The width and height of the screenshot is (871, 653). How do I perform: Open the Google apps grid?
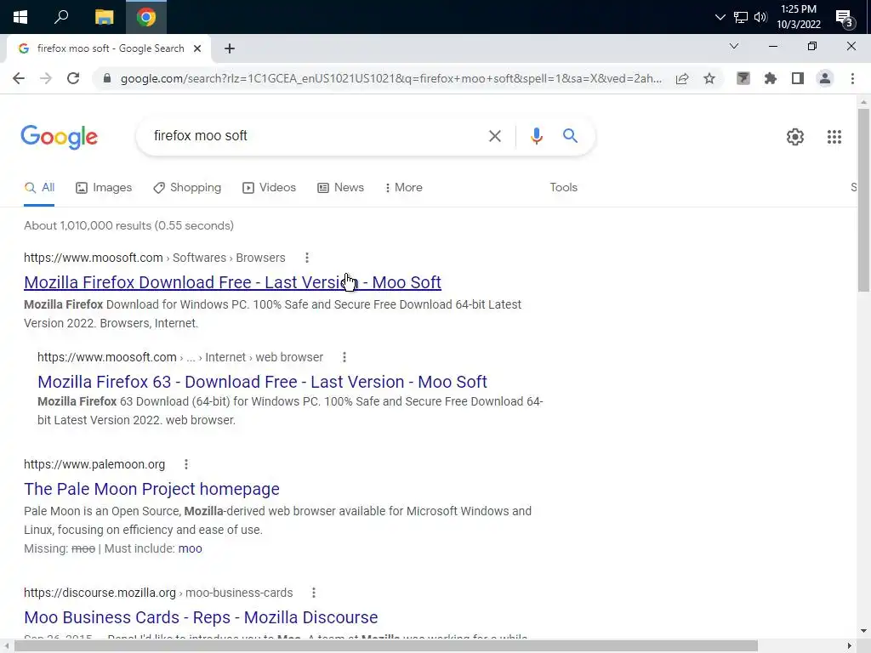834,137
